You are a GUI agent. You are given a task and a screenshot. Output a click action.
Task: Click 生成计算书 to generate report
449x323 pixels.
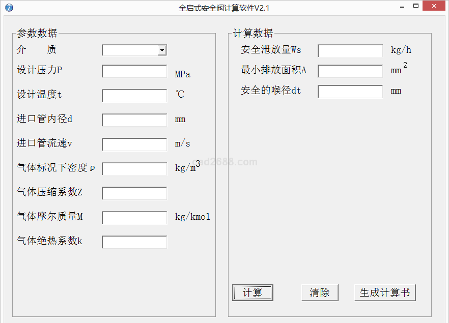pyautogui.click(x=385, y=292)
